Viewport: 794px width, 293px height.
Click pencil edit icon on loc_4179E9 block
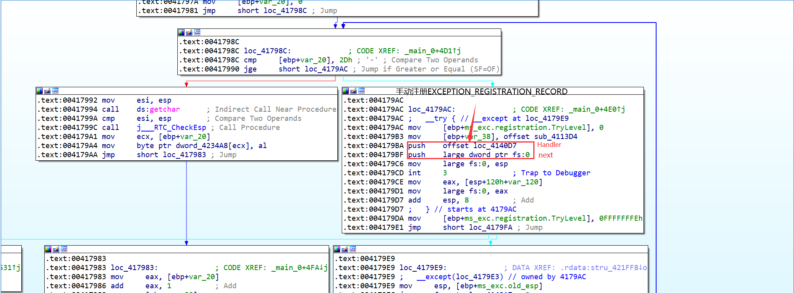345,249
